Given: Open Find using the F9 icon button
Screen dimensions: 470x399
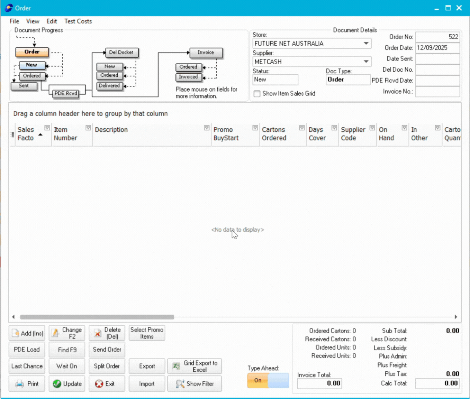Looking at the screenshot, I should pyautogui.click(x=67, y=350).
